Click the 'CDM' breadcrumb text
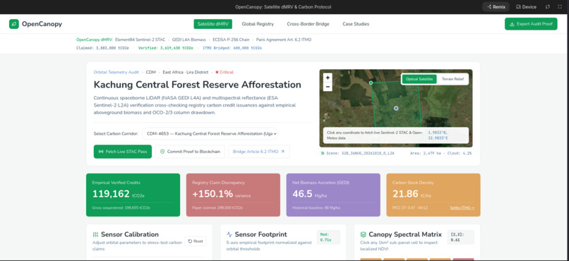 [150, 72]
